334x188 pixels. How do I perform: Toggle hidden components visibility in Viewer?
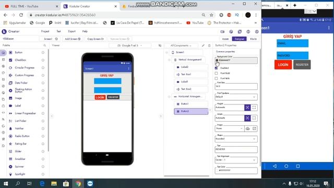pyautogui.click(x=160, y=45)
